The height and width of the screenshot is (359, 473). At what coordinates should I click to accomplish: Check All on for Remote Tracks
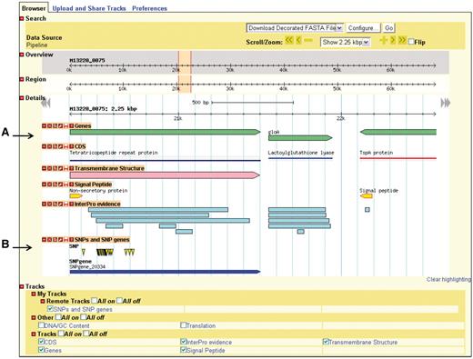pos(95,301)
